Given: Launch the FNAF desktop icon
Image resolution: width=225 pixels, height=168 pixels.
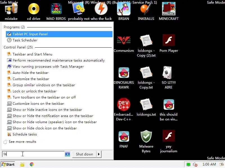Looking at the screenshot, I should pyautogui.click(x=124, y=136).
